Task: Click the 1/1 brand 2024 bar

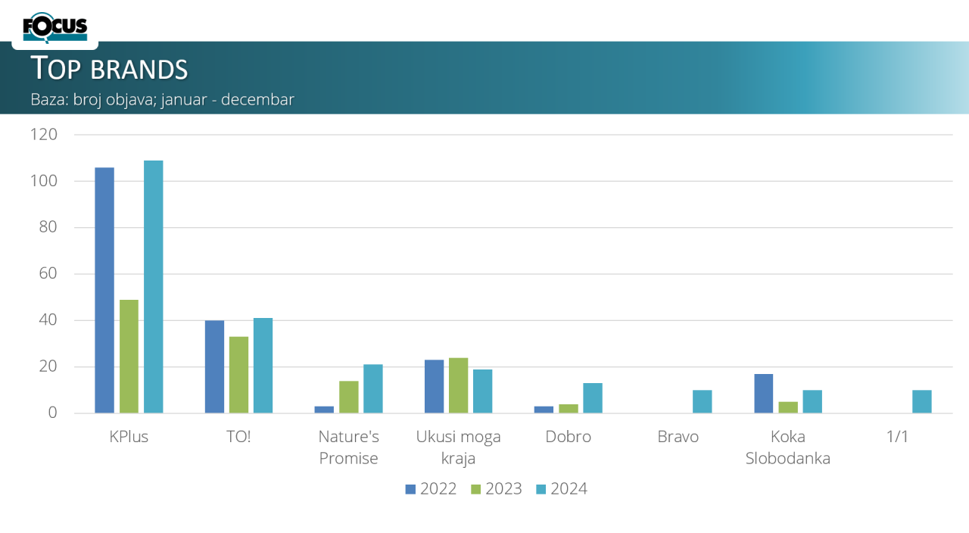Action: tap(922, 402)
